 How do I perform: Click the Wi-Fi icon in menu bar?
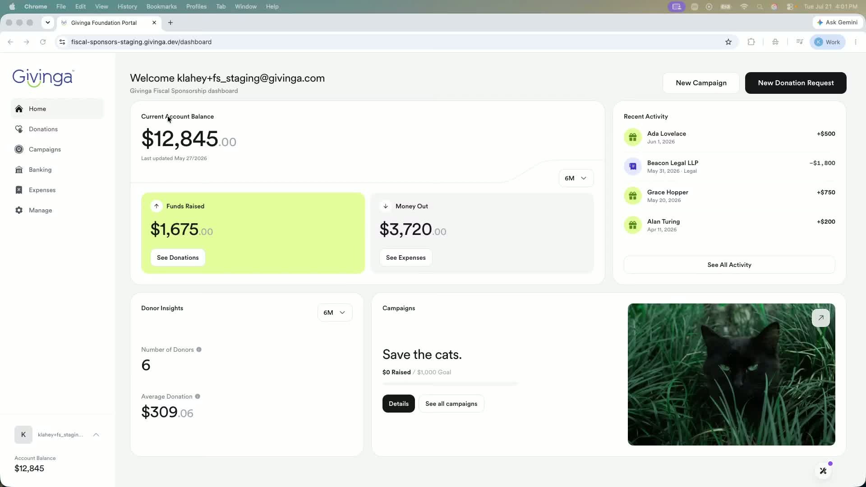tap(744, 6)
